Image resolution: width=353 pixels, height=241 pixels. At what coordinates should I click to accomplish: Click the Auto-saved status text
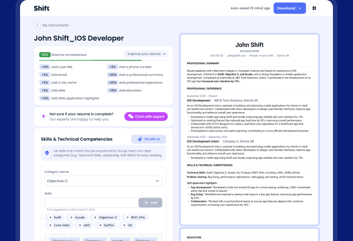(x=250, y=9)
